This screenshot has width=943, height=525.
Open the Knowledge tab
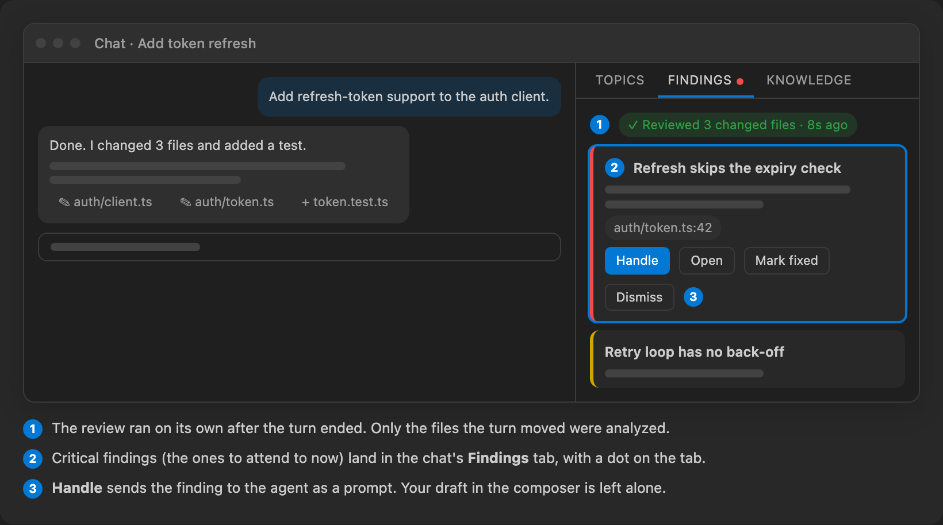click(808, 80)
